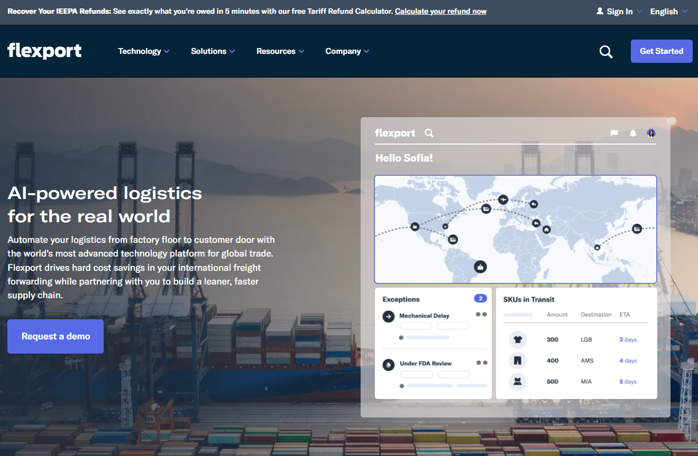Image resolution: width=698 pixels, height=456 pixels.
Task: Expand the Resources menu
Action: tap(280, 51)
